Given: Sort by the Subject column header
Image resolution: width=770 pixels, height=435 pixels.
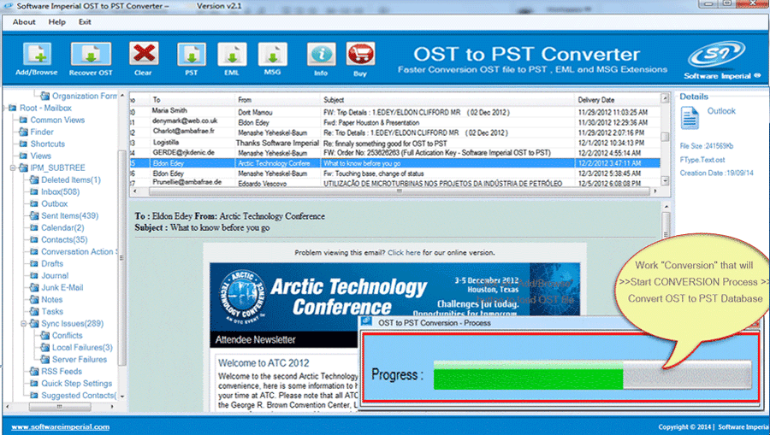Looking at the screenshot, I should pyautogui.click(x=447, y=99).
